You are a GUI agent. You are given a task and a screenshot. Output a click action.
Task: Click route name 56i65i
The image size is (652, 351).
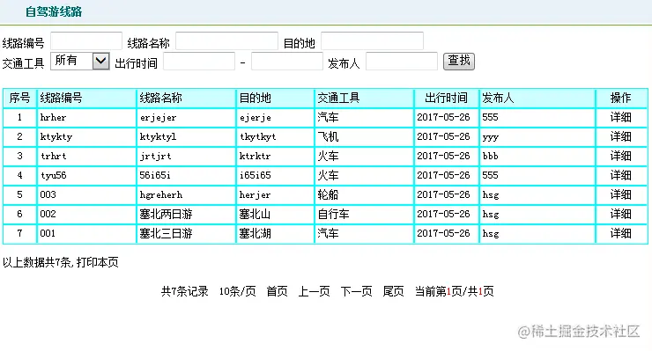(155, 175)
